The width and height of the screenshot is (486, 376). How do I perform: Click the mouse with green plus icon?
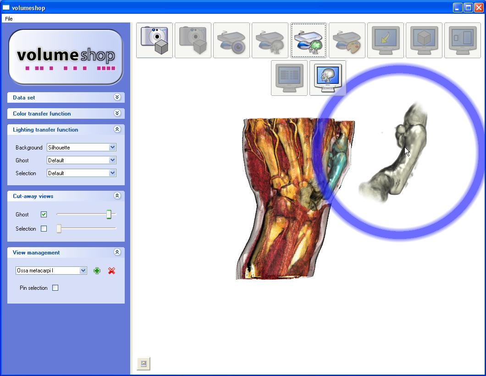coord(309,40)
